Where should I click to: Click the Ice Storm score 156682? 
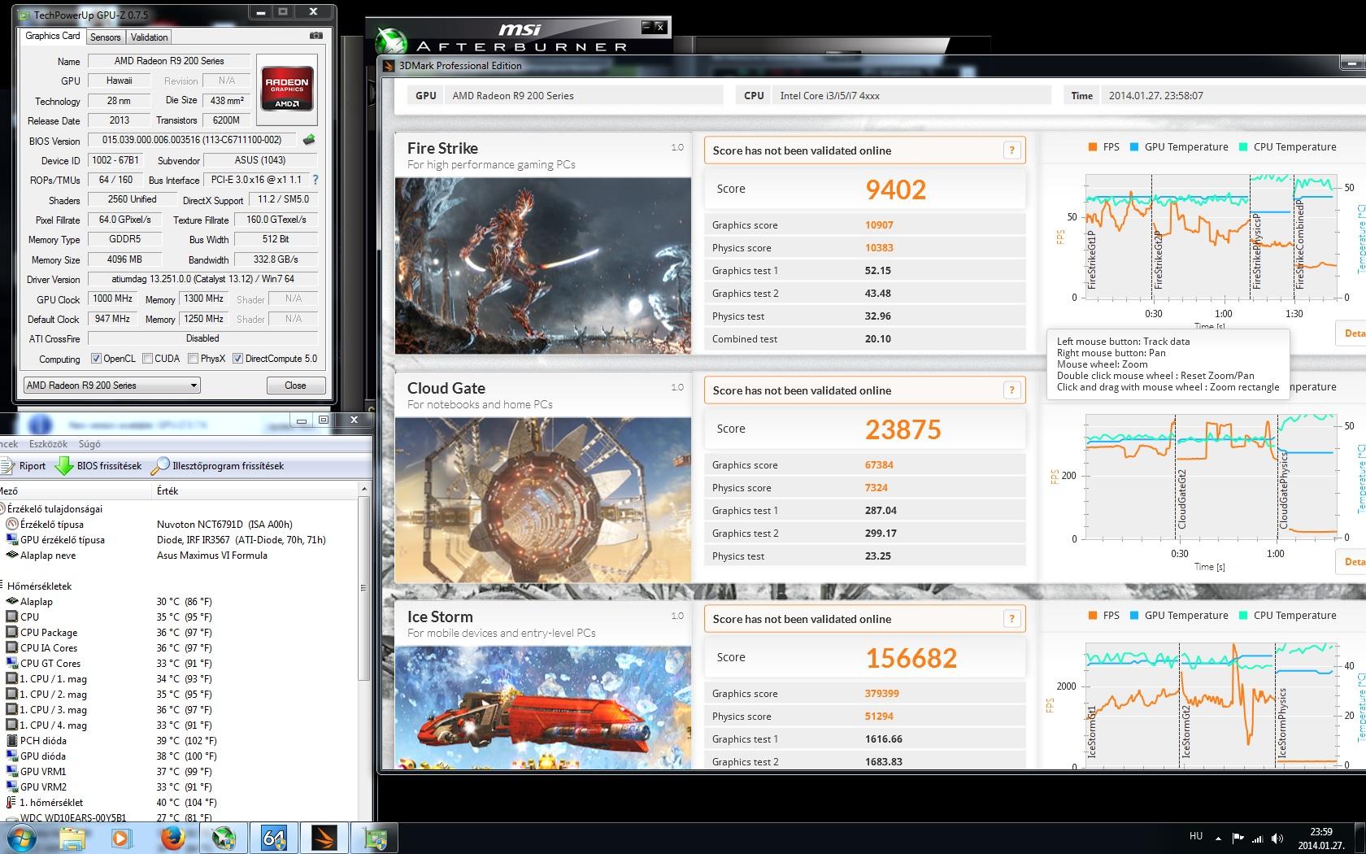[911, 658]
